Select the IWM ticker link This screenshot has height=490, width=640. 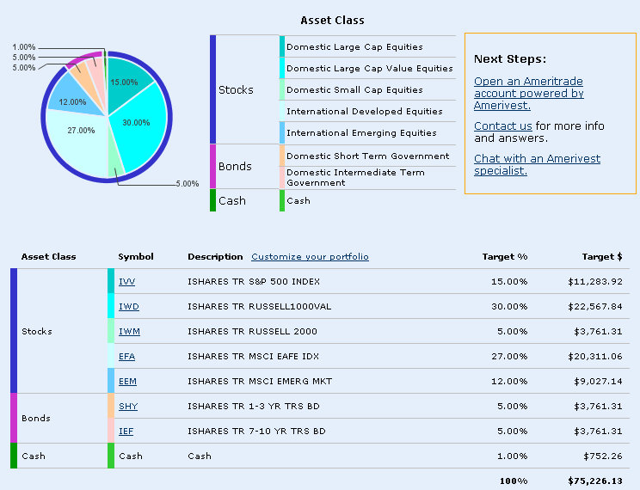tap(128, 332)
